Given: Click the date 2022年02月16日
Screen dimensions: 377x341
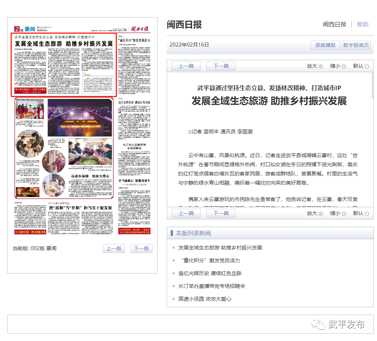Looking at the screenshot, I should [x=189, y=45].
